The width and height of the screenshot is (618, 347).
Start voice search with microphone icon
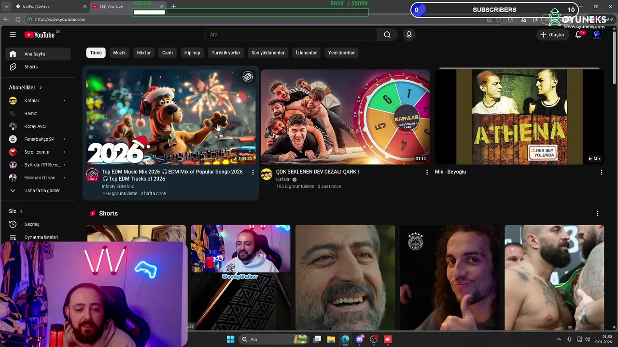(409, 35)
